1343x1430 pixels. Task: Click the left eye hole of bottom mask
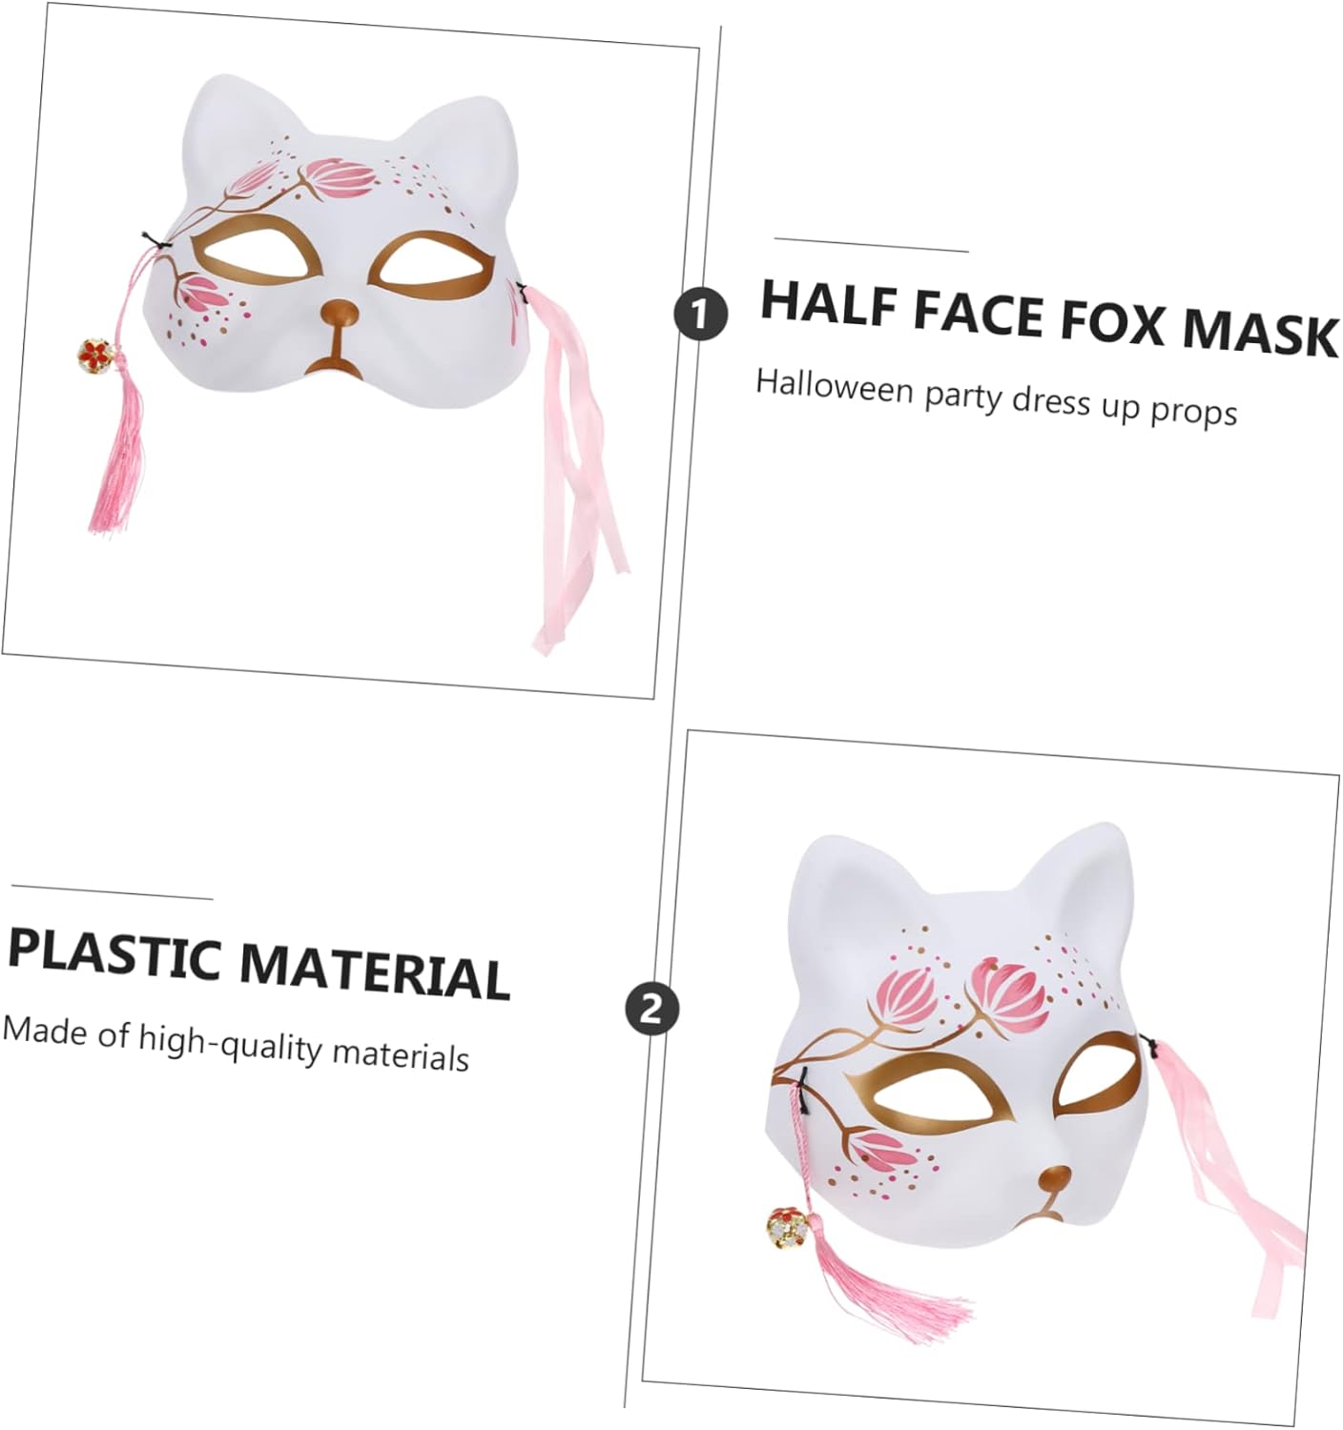(932, 1094)
